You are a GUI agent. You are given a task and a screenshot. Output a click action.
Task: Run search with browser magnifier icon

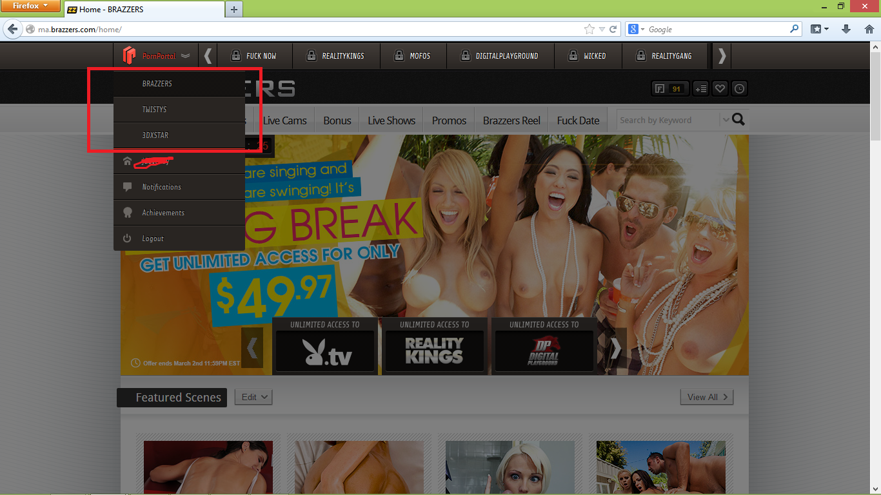(x=794, y=30)
